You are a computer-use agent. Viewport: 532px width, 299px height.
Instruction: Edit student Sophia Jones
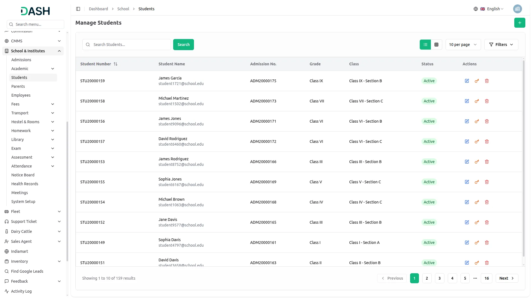pos(467,182)
